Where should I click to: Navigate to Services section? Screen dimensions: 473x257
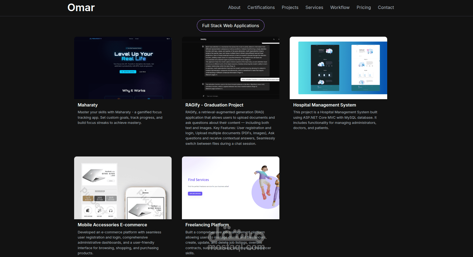[x=314, y=7]
